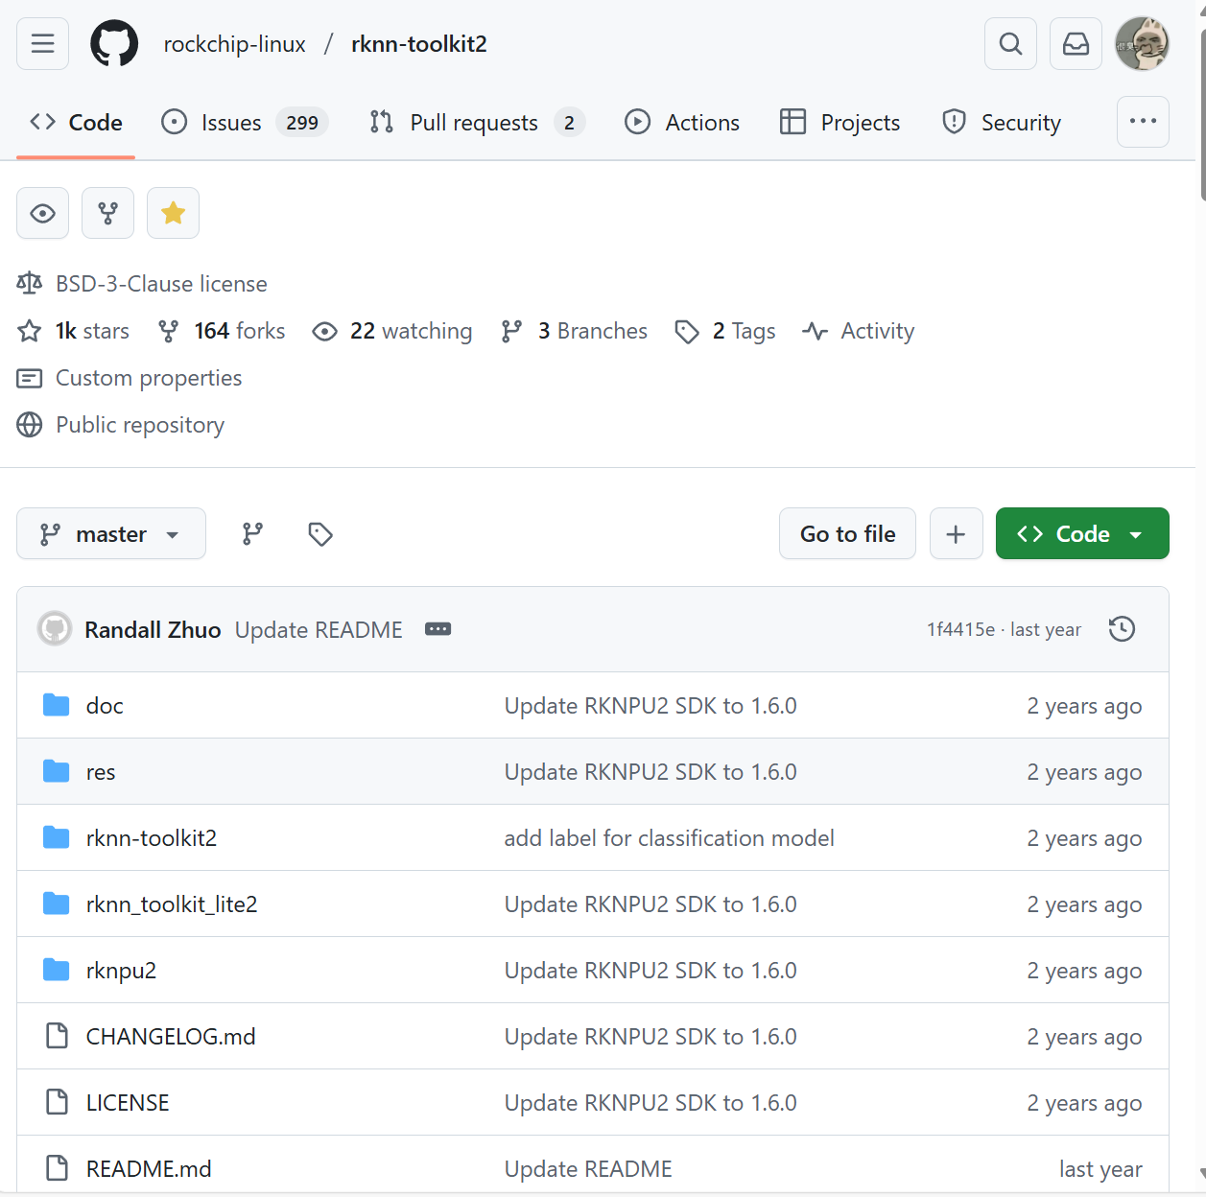
Task: Open the rknpu2 folder
Action: pyautogui.click(x=121, y=971)
